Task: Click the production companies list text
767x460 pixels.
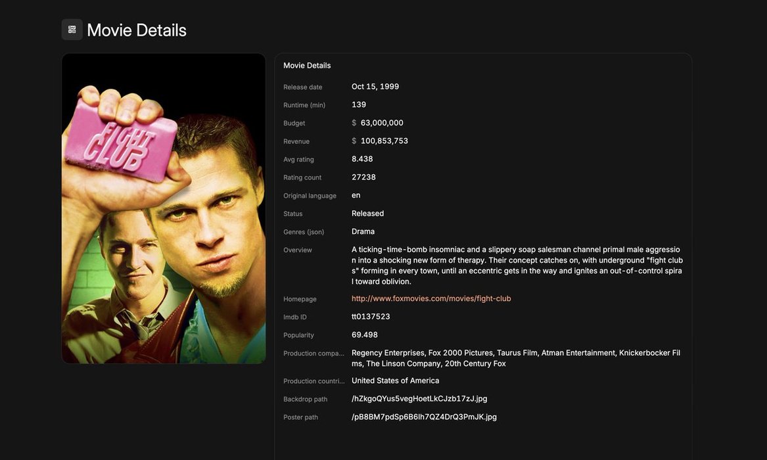Action: 516,358
